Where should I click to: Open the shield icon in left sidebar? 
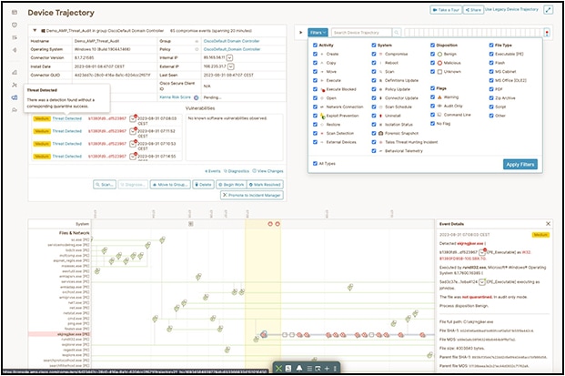[x=15, y=25]
